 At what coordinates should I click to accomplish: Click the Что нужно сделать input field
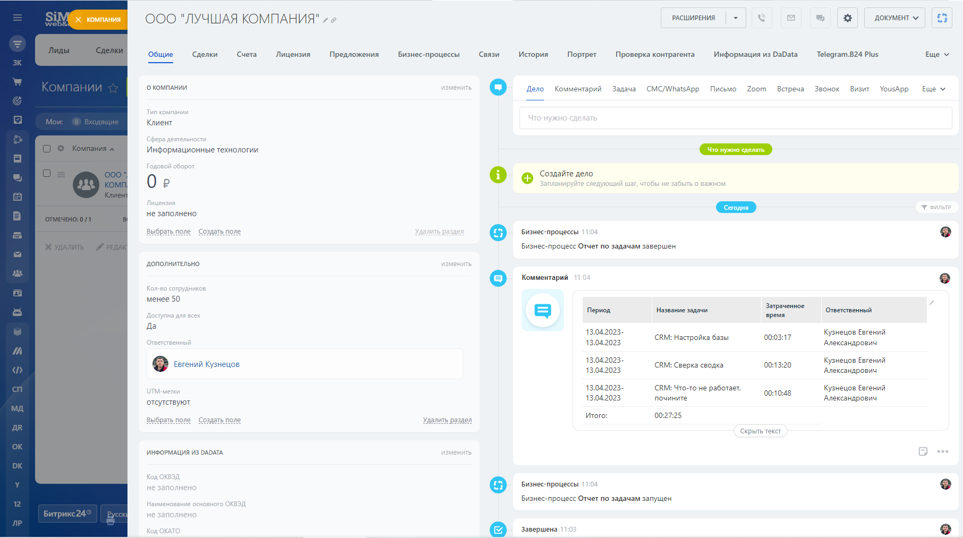735,118
